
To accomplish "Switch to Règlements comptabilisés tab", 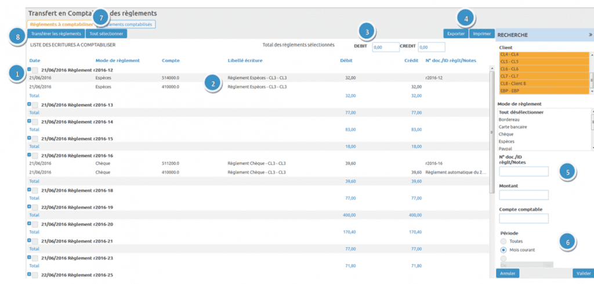I will coord(126,24).
